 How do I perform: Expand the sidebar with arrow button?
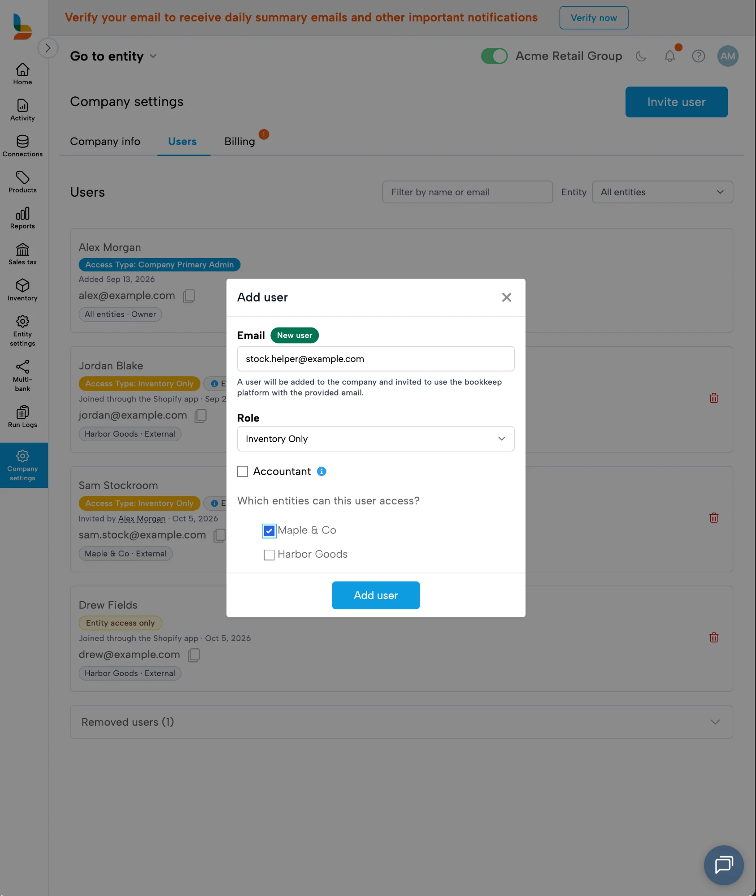pos(48,48)
